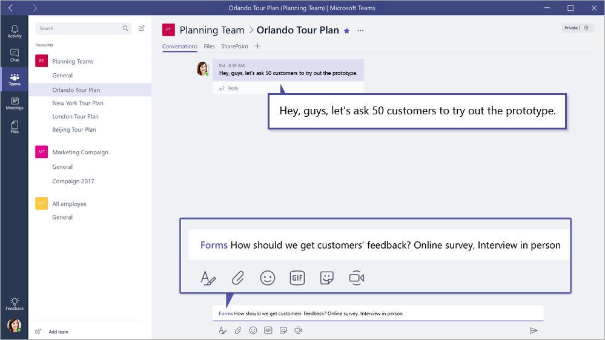The height and width of the screenshot is (340, 605).
Task: Go forward with the forward arrow
Action: click(35, 8)
